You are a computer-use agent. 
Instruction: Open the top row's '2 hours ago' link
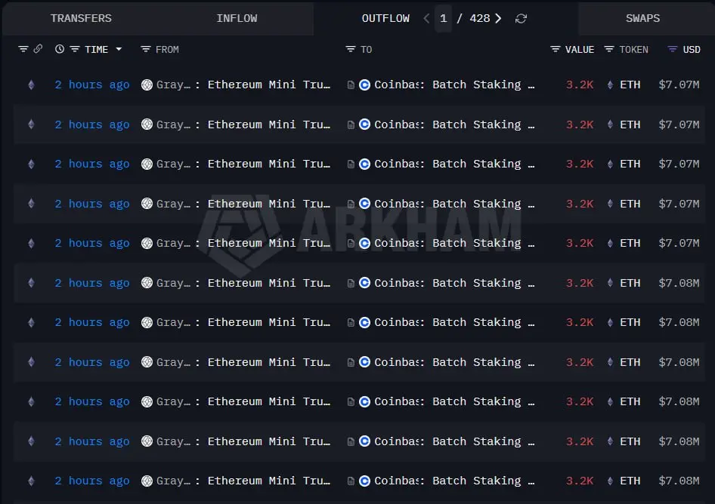point(92,85)
